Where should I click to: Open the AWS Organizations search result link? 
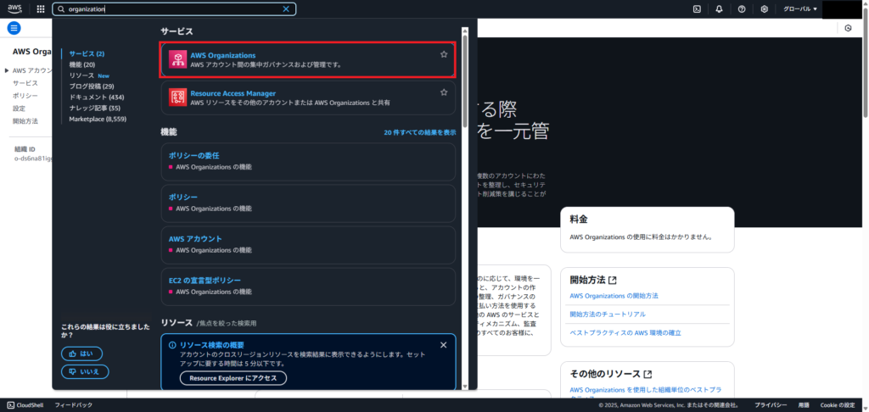[x=223, y=55]
